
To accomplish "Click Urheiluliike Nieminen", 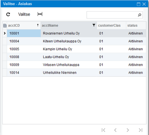I will point(60,73).
